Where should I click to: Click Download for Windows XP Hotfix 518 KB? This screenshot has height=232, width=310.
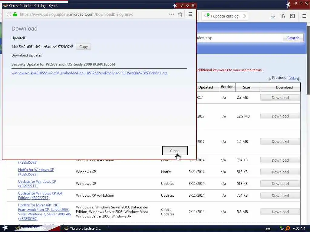pyautogui.click(x=280, y=172)
